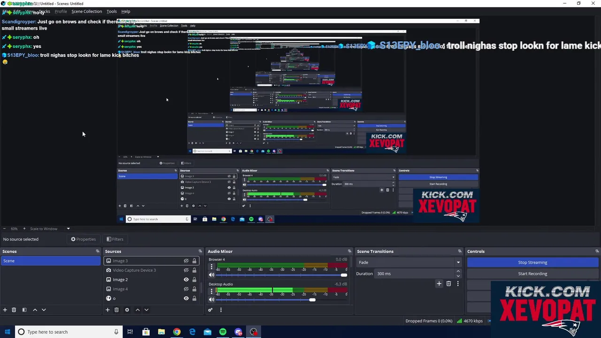Screen dimensions: 601x338
Task: Open the Docks menu
Action: click(x=44, y=11)
